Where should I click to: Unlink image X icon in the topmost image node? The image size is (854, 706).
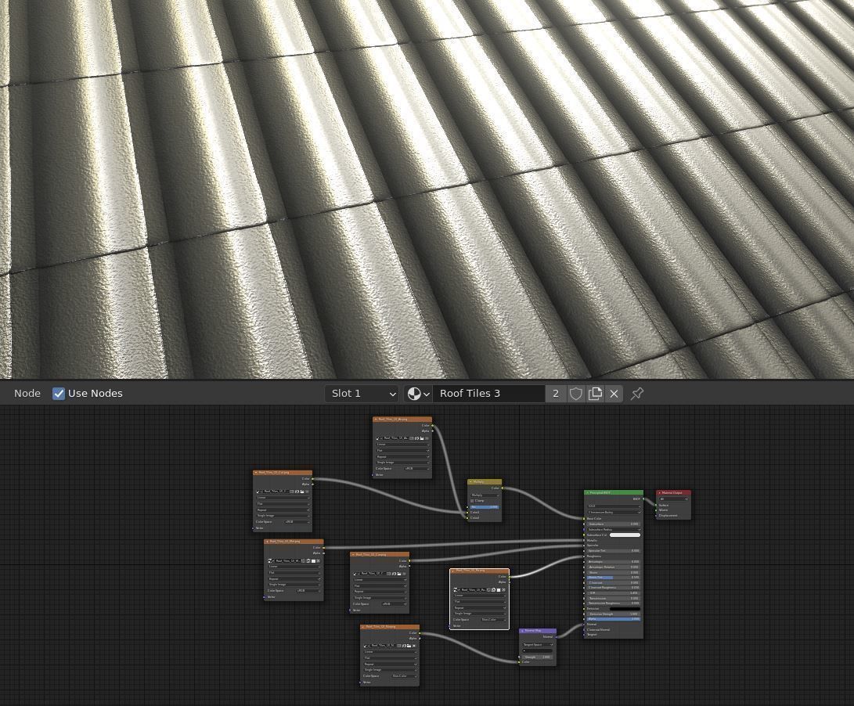(426, 438)
